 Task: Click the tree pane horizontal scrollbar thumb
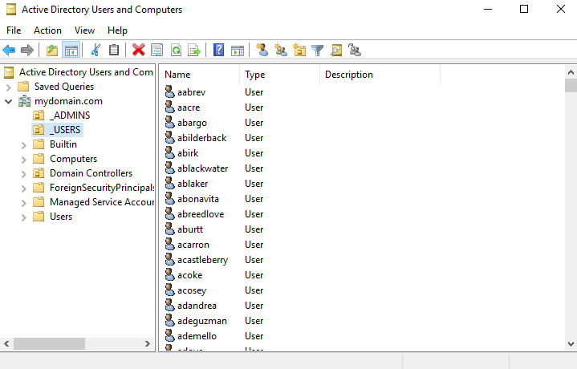[49, 343]
